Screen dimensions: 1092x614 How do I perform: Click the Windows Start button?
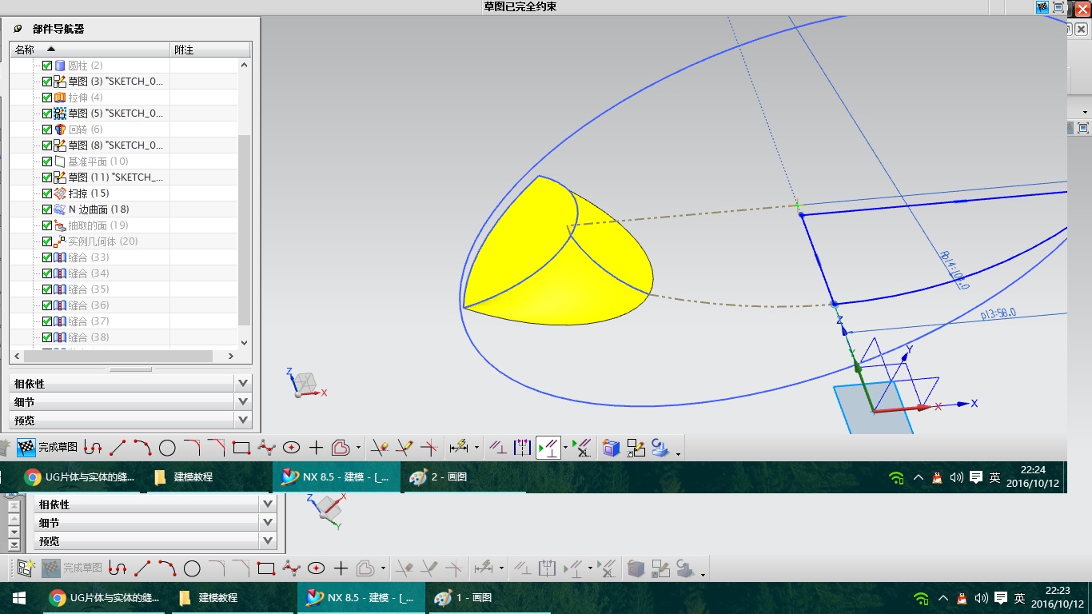[18, 598]
